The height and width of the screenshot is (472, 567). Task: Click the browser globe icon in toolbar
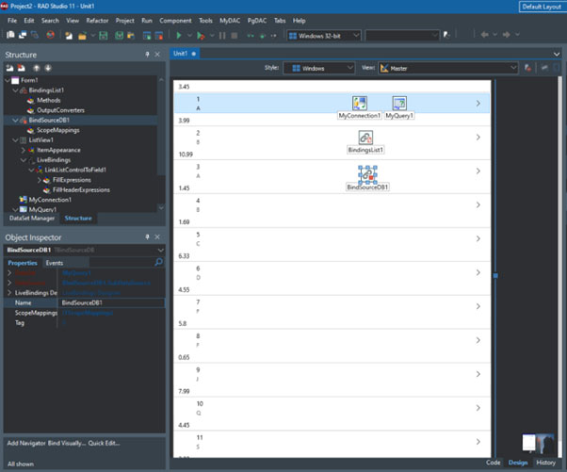tap(50, 35)
